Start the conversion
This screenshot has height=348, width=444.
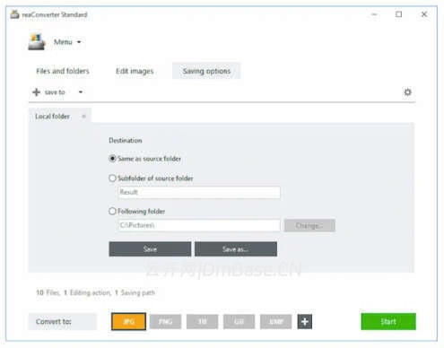tap(388, 321)
